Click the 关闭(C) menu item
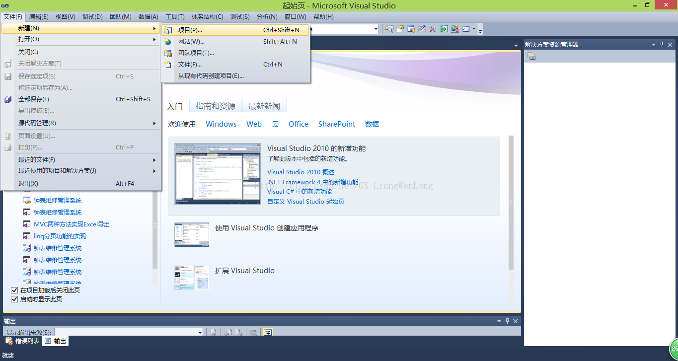The height and width of the screenshot is (361, 678). tap(81, 52)
